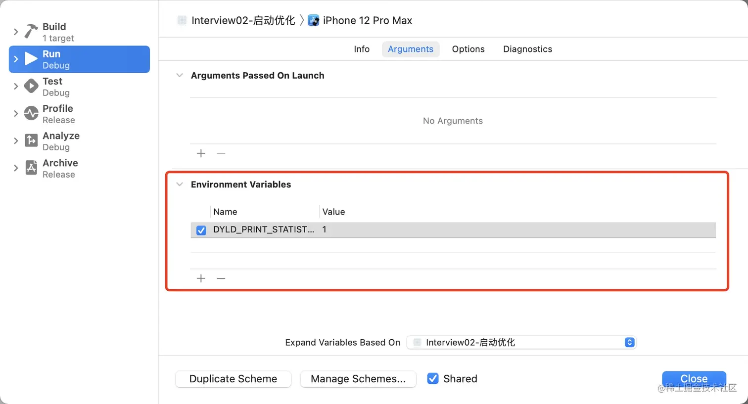748x404 pixels.
Task: Click the Run play icon
Action: tap(31, 59)
